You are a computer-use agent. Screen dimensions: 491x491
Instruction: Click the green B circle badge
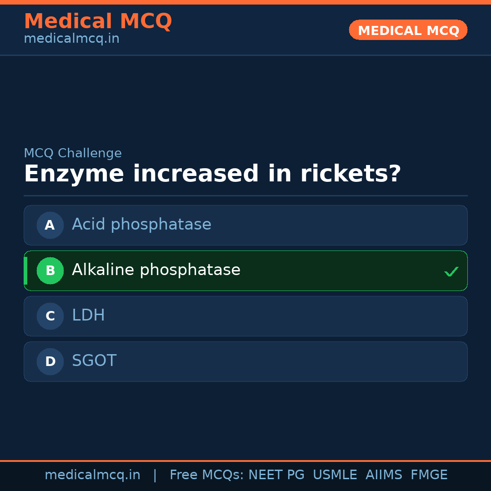(x=50, y=271)
